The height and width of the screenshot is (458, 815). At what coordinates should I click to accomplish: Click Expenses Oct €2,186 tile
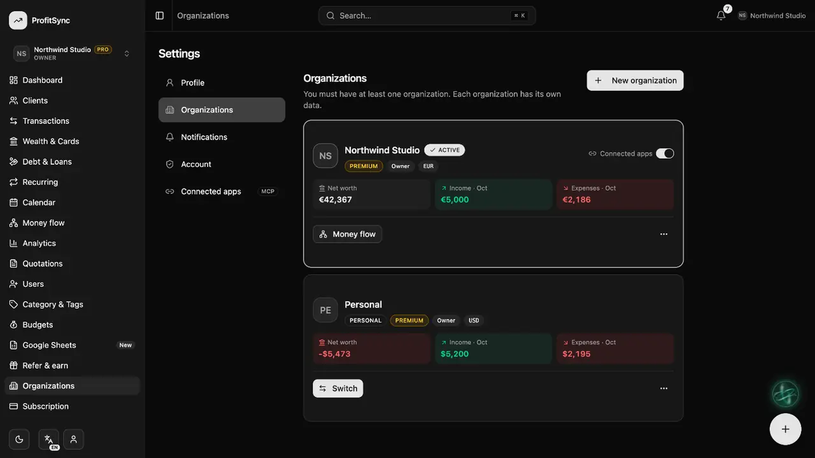coord(615,194)
